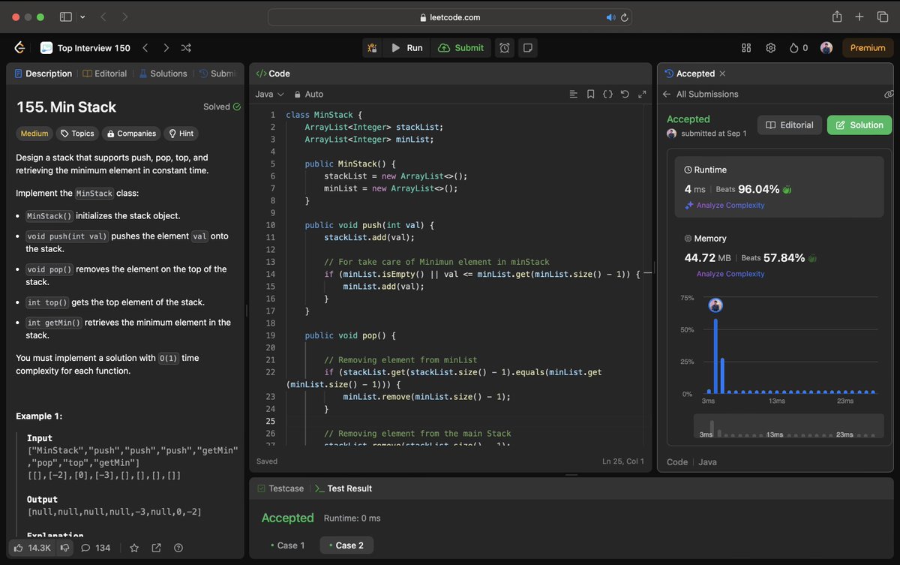Expand the Topics tag

click(77, 134)
